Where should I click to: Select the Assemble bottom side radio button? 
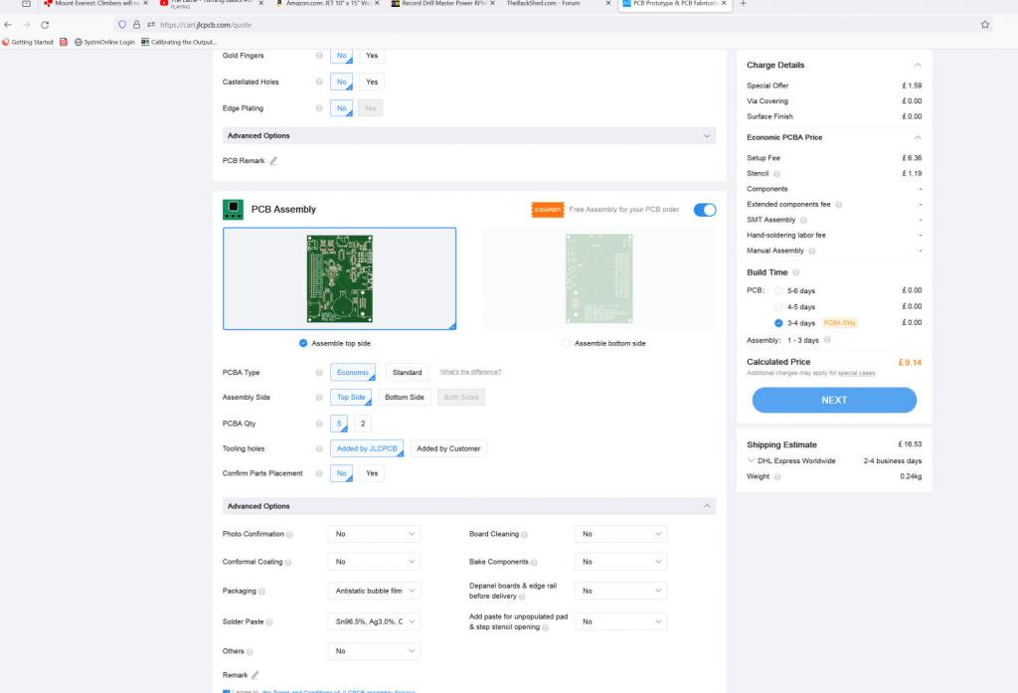tap(567, 343)
